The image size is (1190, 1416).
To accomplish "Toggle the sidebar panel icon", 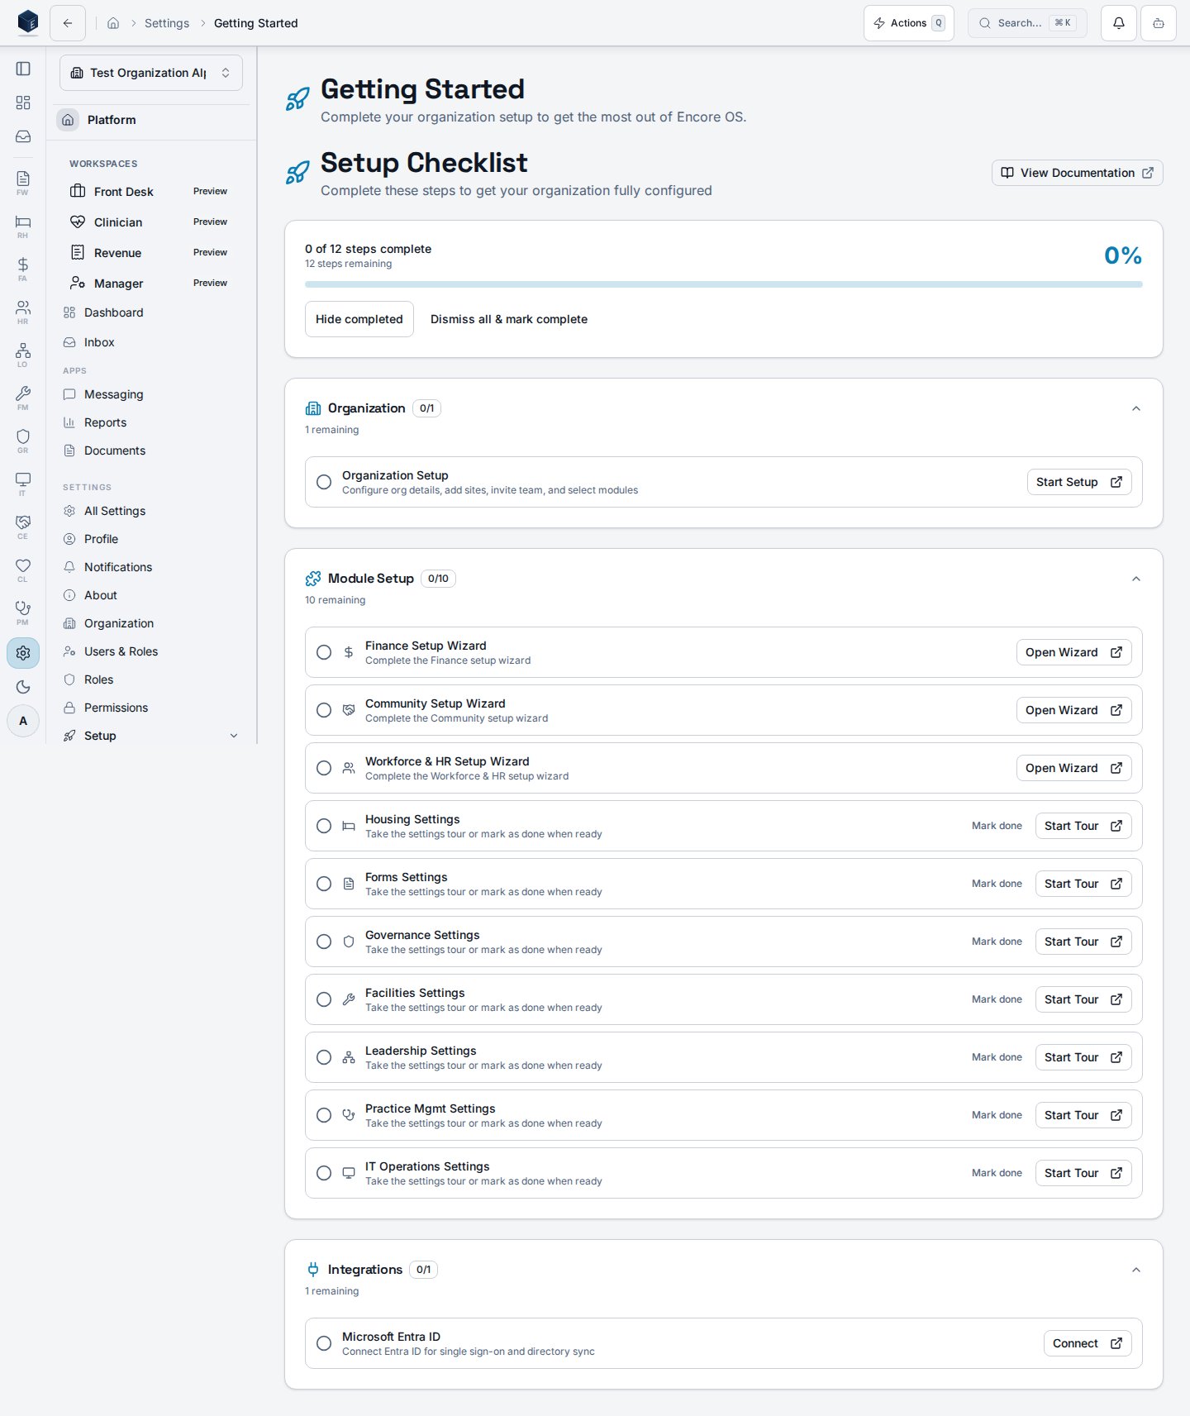I will pyautogui.click(x=23, y=69).
